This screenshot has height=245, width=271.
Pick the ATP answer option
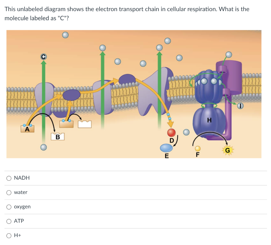[9, 221]
